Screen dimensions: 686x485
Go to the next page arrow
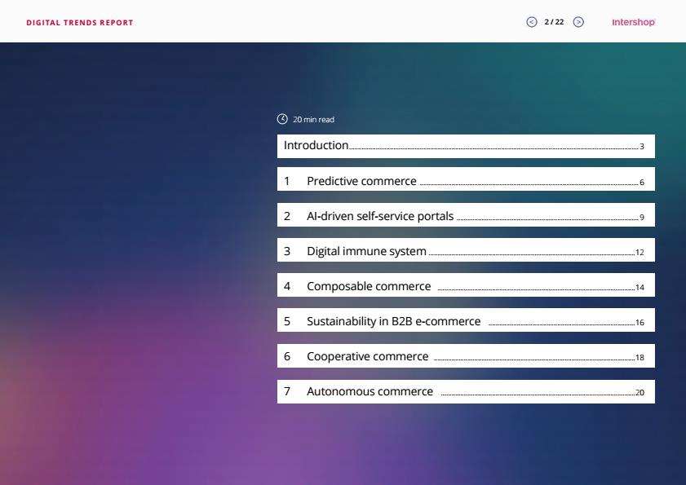coord(578,22)
